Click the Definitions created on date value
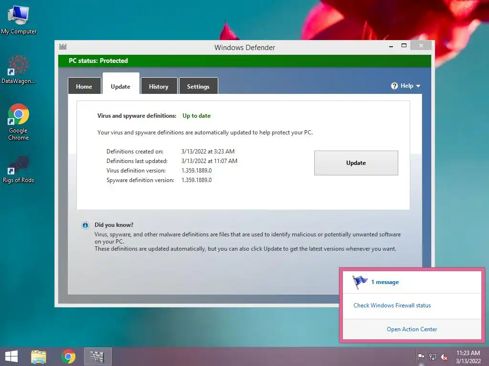 [208, 152]
